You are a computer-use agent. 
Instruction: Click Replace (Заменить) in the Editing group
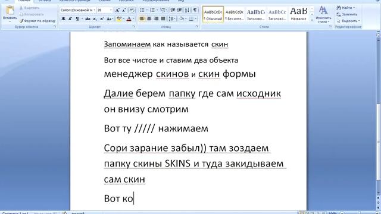click(346, 14)
